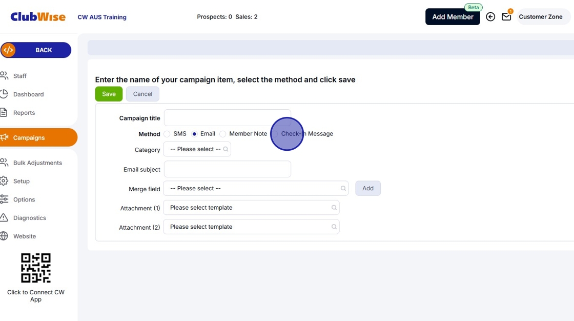This screenshot has height=321, width=574.
Task: Click the Click to Connect CW App link
Action: pyautogui.click(x=36, y=296)
